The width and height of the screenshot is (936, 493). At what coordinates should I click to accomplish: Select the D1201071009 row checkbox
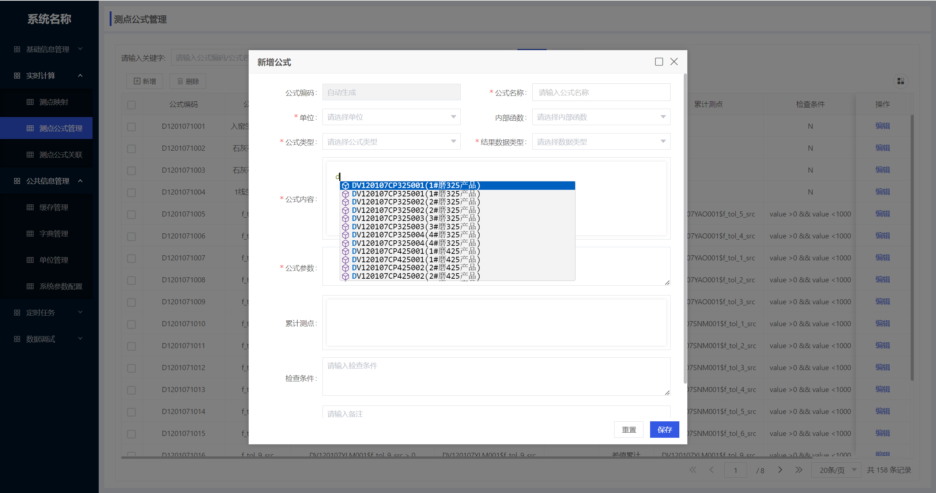[x=132, y=302]
